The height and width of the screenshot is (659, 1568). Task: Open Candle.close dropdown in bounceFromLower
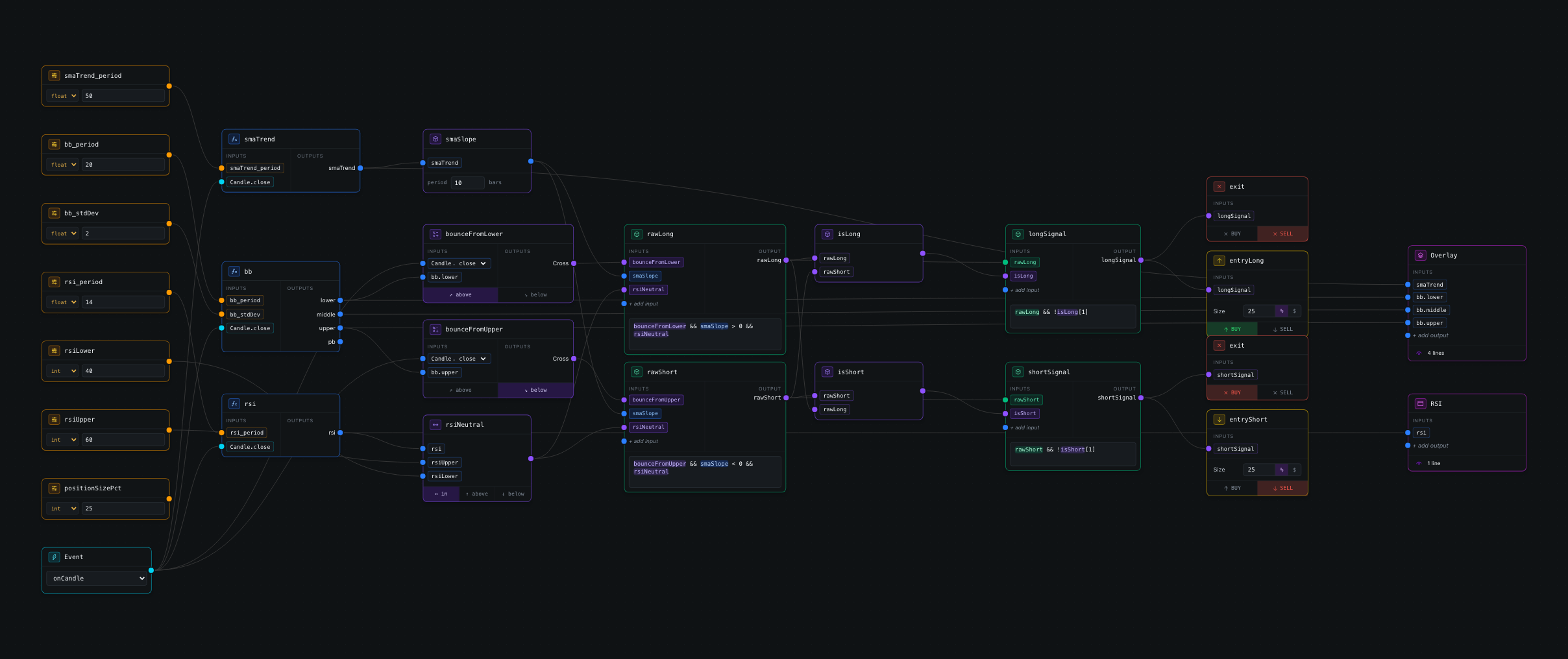tap(459, 263)
